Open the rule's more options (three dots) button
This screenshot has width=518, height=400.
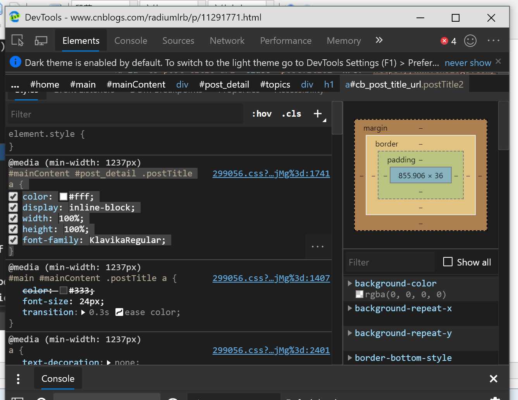point(318,246)
